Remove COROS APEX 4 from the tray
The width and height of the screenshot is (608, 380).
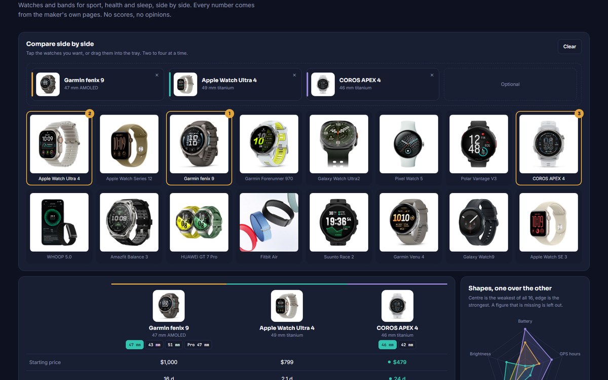[432, 75]
